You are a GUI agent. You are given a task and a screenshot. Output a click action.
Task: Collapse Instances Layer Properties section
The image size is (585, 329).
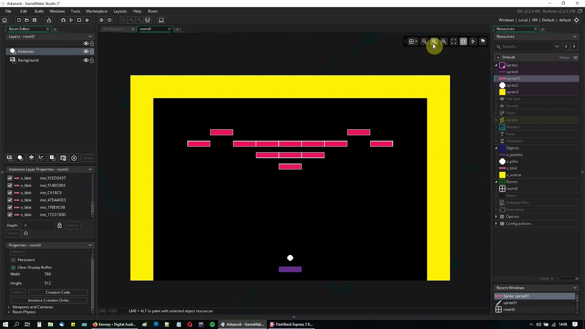(90, 170)
